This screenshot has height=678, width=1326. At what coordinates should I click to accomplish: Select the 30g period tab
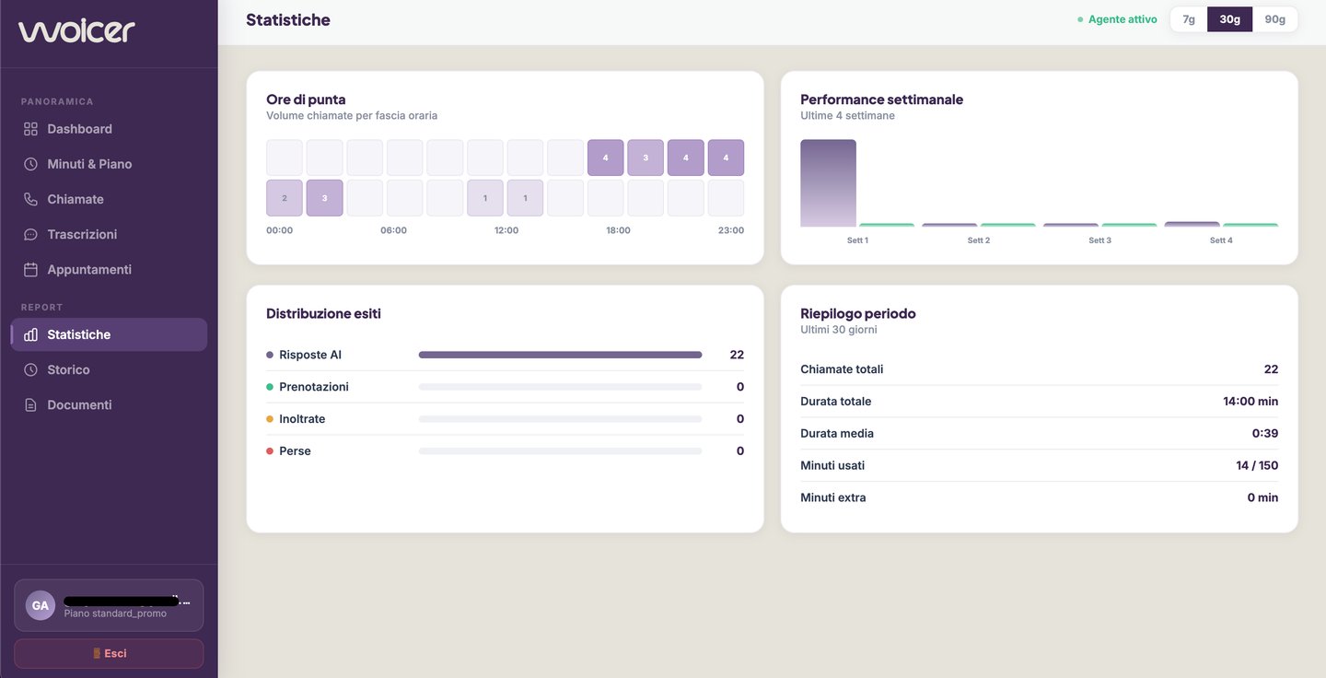pos(1229,19)
